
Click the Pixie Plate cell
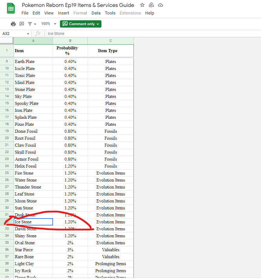(x=33, y=124)
